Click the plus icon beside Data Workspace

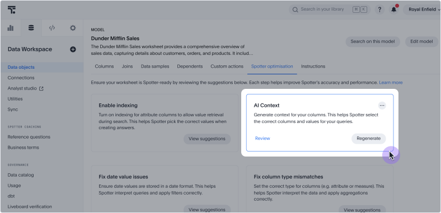pyautogui.click(x=73, y=49)
